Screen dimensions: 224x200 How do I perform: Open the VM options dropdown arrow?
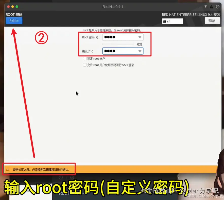[x=205, y=7]
